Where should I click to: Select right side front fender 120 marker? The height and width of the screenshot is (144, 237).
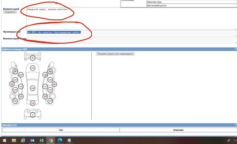[50, 71]
